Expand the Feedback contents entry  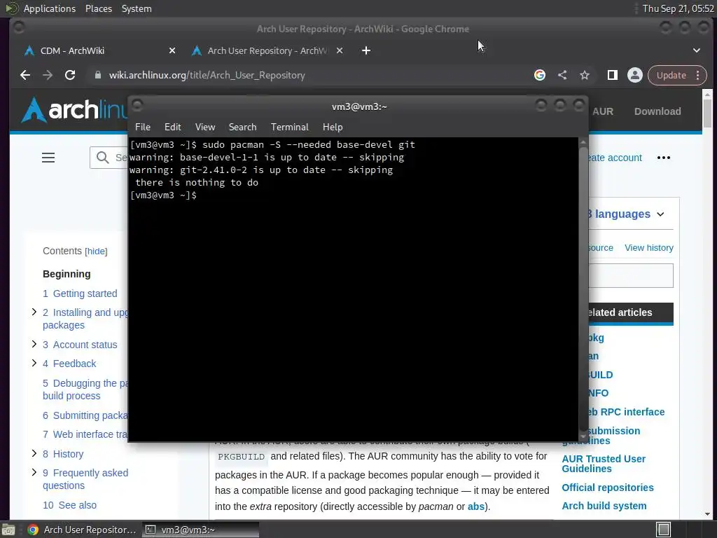coord(34,363)
